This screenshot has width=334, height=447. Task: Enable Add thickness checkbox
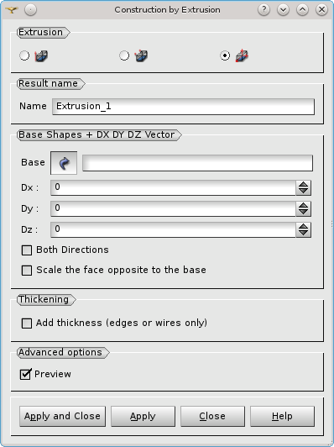pos(27,323)
